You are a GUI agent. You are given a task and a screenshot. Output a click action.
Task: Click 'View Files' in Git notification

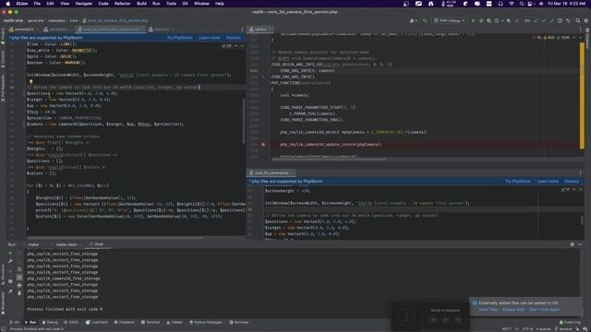click(488, 310)
